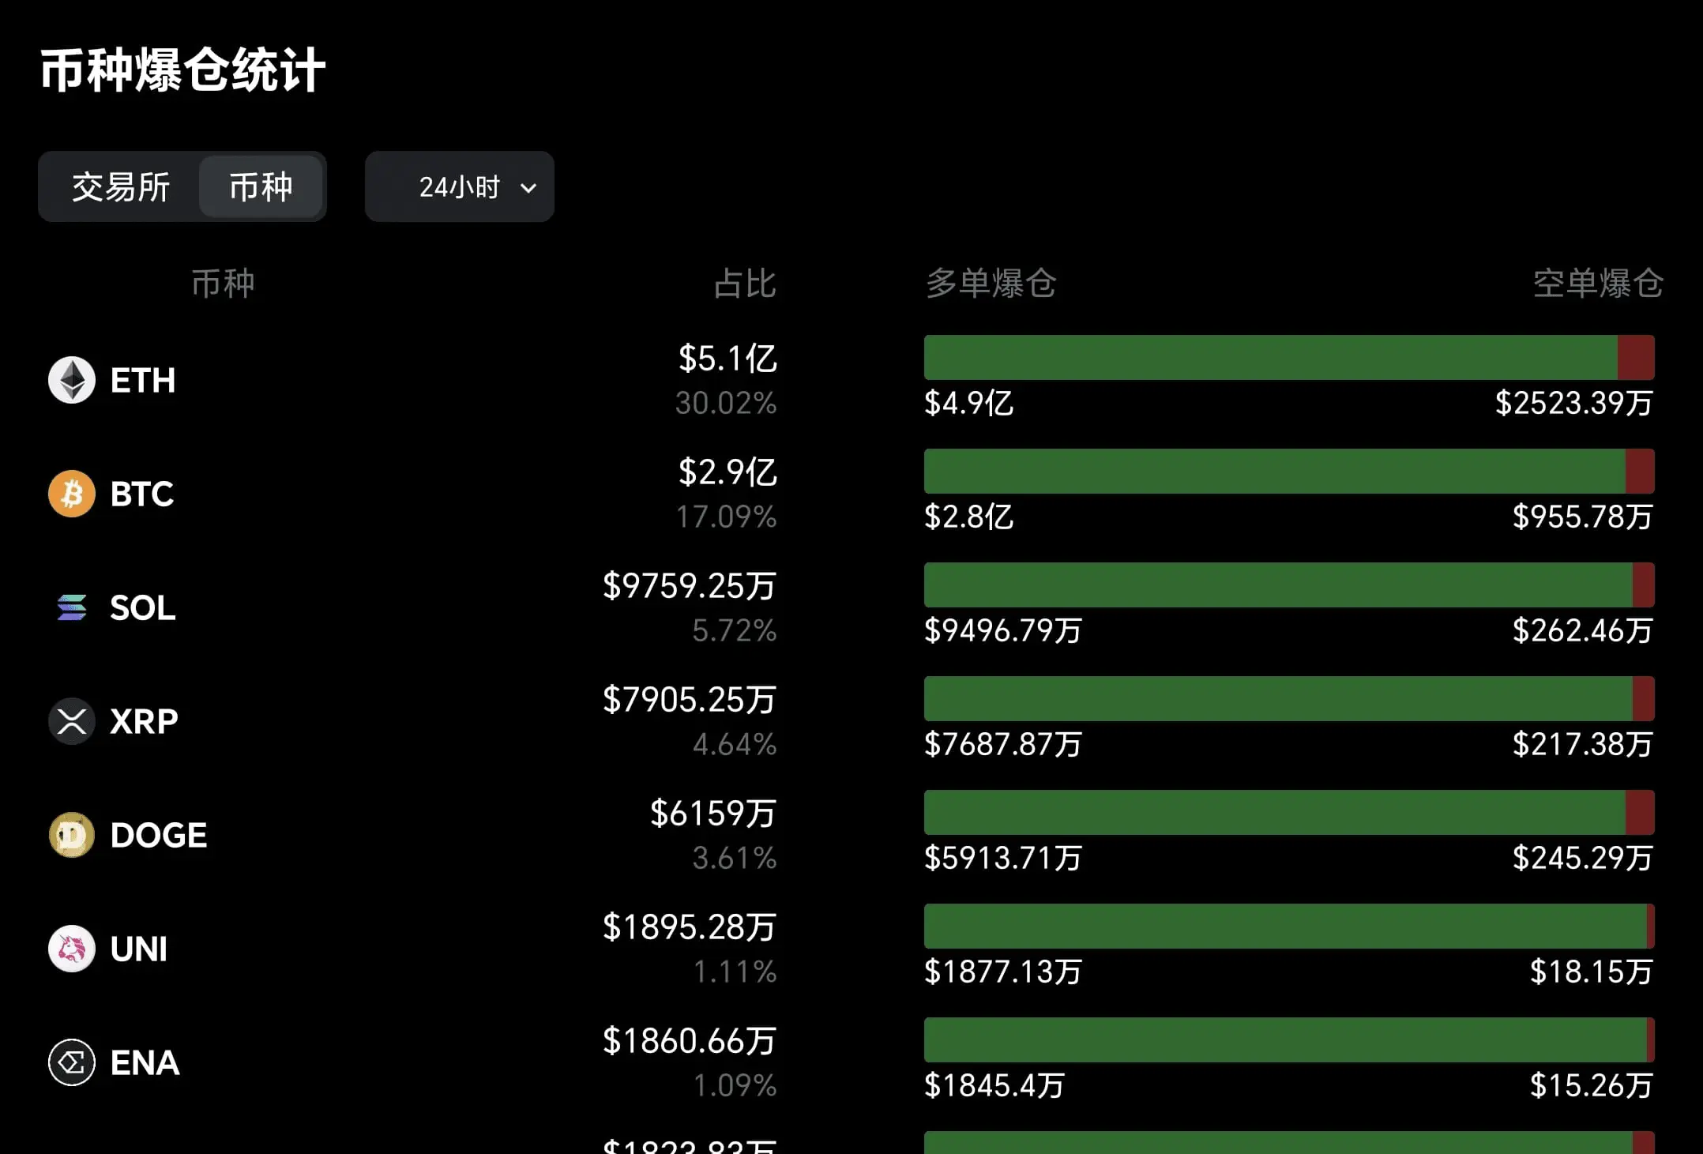Click the $2.8亿 BTC long liquidation amount
1703x1154 pixels.
(x=968, y=517)
